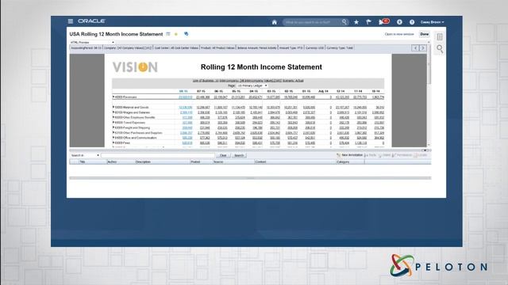Select Product All Product Values POV item
Screen dimensions: 508x285
click(217, 47)
